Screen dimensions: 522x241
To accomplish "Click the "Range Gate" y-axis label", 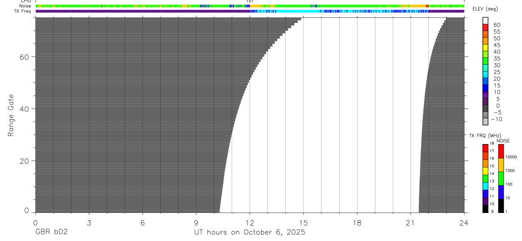I will 11,115.
